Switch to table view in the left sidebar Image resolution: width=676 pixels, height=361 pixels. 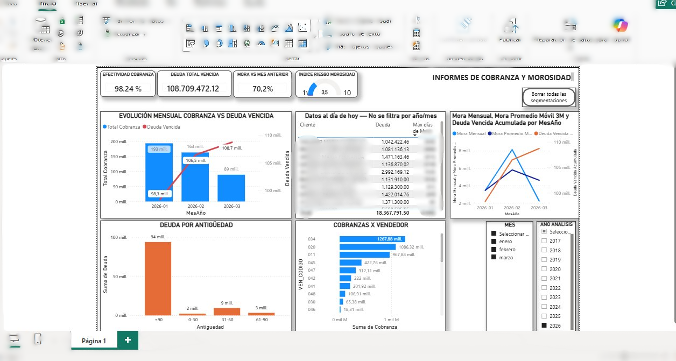37,339
